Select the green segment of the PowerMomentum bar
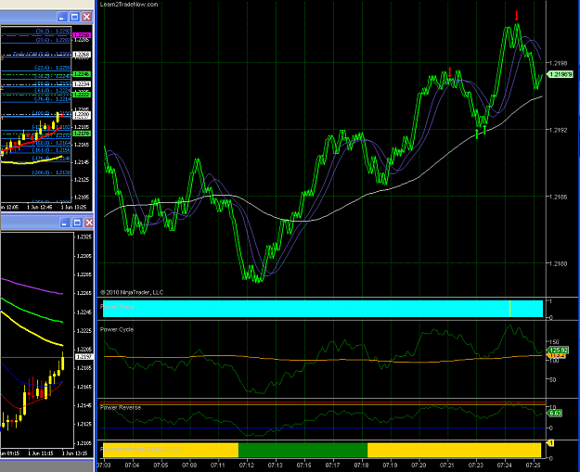Image resolution: width=580 pixels, height=472 pixels. 303,450
